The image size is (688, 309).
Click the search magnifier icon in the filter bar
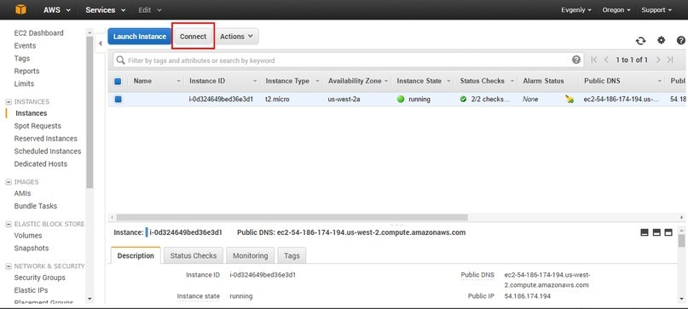tap(120, 60)
